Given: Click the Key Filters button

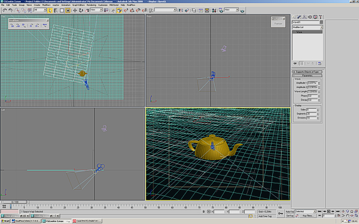Looking at the screenshot, I should [308, 216].
